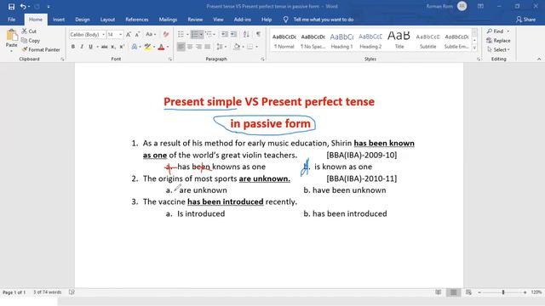Open the font name dropdown
Screen dimensions: 545x306
103,34
